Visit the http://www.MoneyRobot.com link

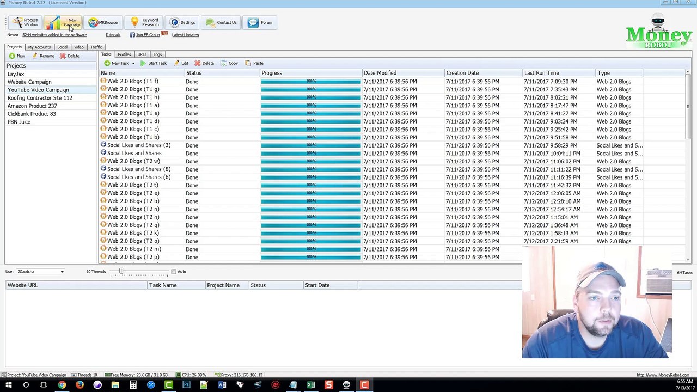[663, 375]
